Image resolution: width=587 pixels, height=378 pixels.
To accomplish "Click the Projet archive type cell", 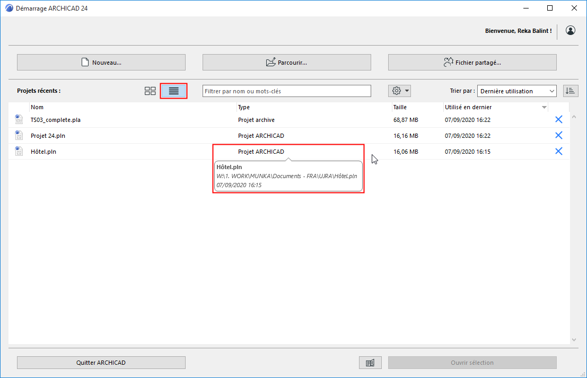I will (257, 120).
